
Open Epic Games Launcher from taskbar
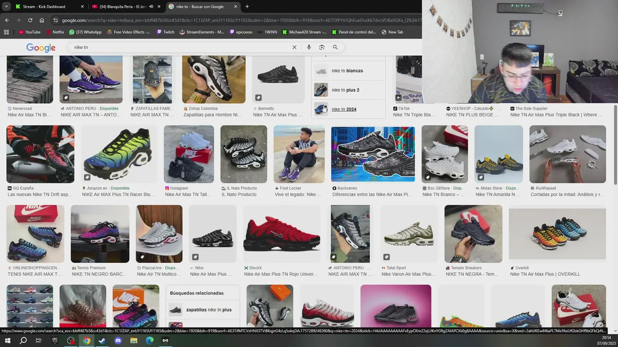point(55,341)
